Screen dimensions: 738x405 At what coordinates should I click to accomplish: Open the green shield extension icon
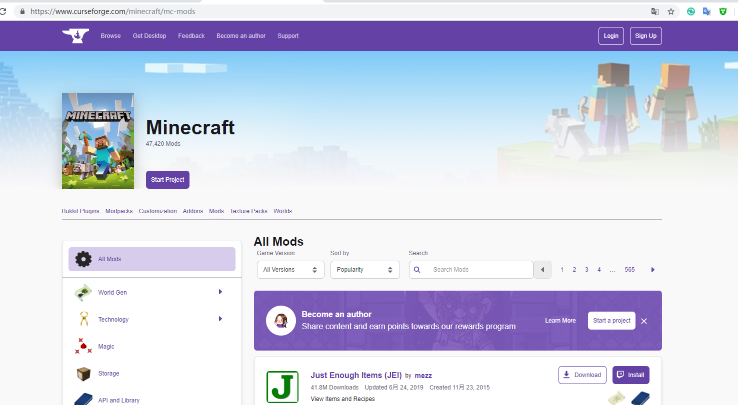[723, 11]
